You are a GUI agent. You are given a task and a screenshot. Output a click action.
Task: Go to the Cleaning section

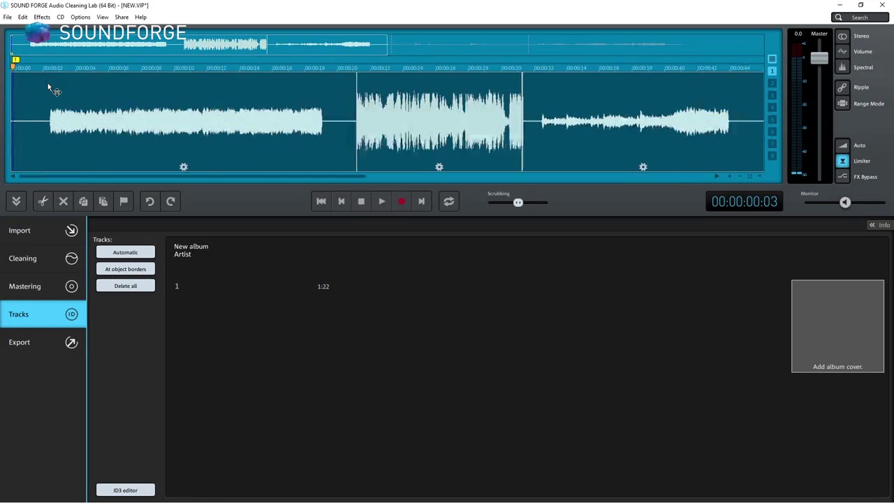(x=43, y=258)
